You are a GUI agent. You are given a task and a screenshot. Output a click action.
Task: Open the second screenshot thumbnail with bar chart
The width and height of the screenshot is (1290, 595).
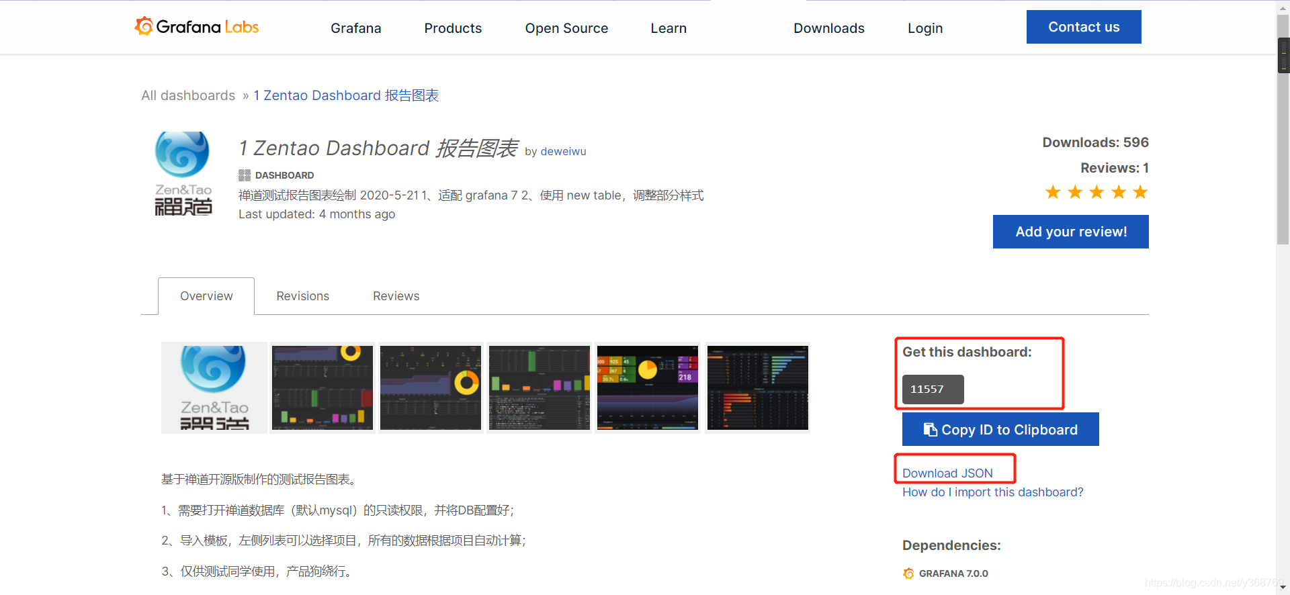pyautogui.click(x=322, y=387)
